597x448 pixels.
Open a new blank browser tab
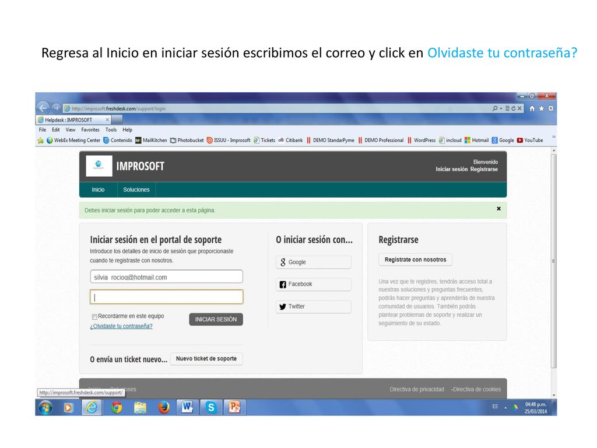point(117,120)
